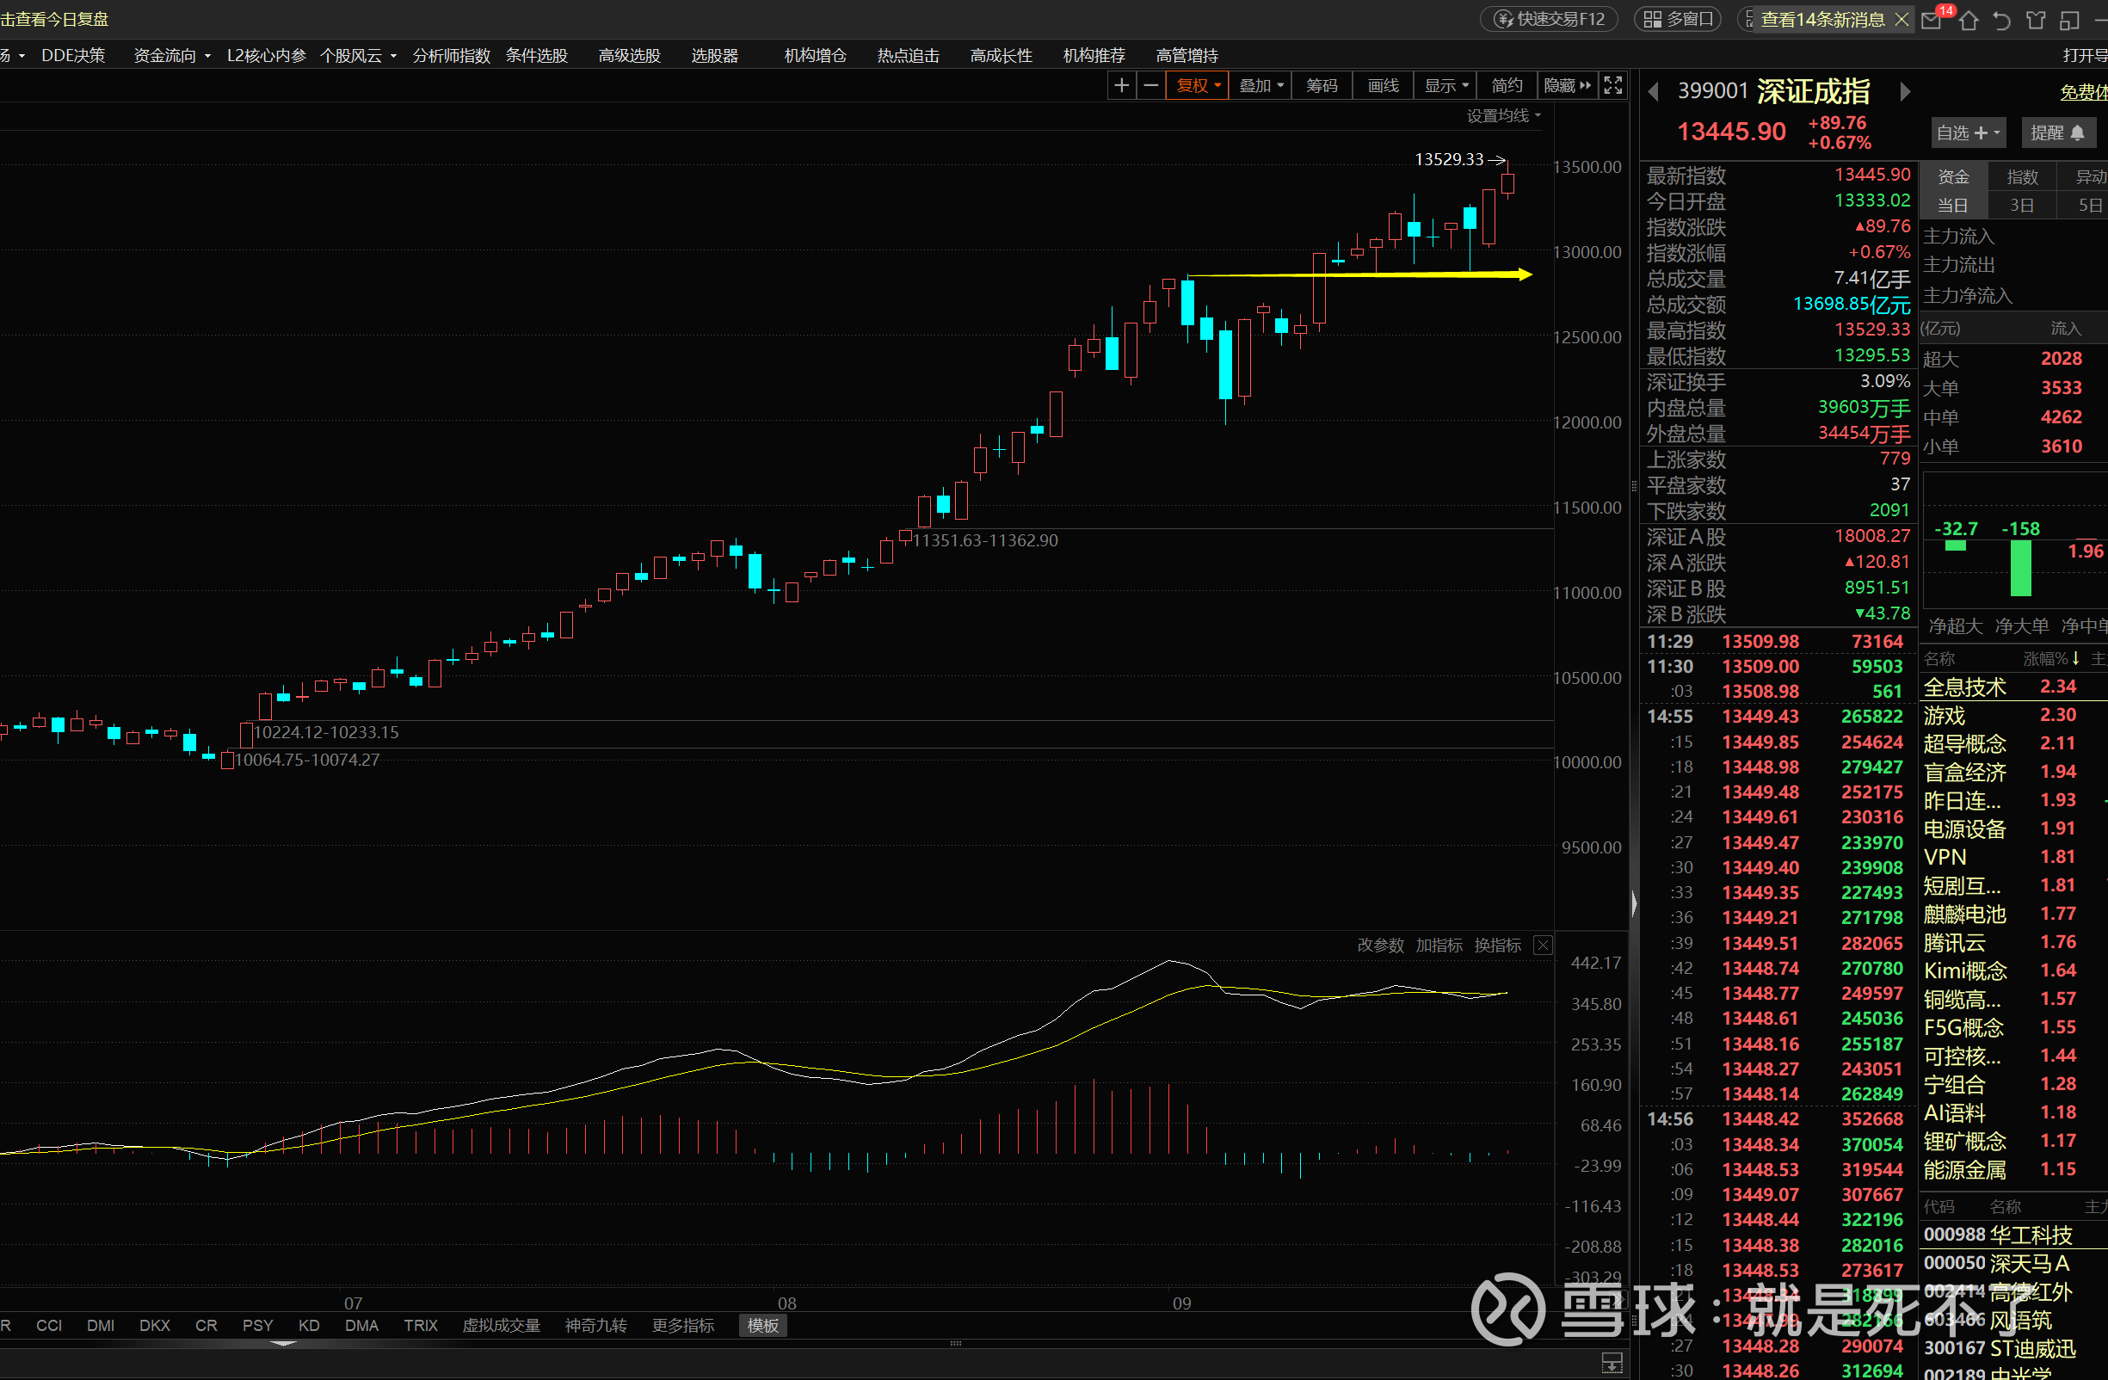This screenshot has height=1380, width=2108.
Task: Open the 复权 dropdown
Action: coord(1198,86)
